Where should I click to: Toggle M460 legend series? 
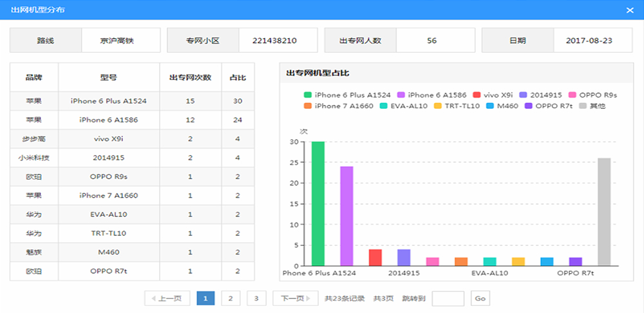pos(502,106)
